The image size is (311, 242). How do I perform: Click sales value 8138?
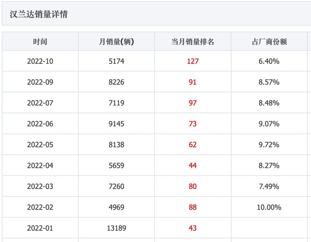tap(116, 145)
